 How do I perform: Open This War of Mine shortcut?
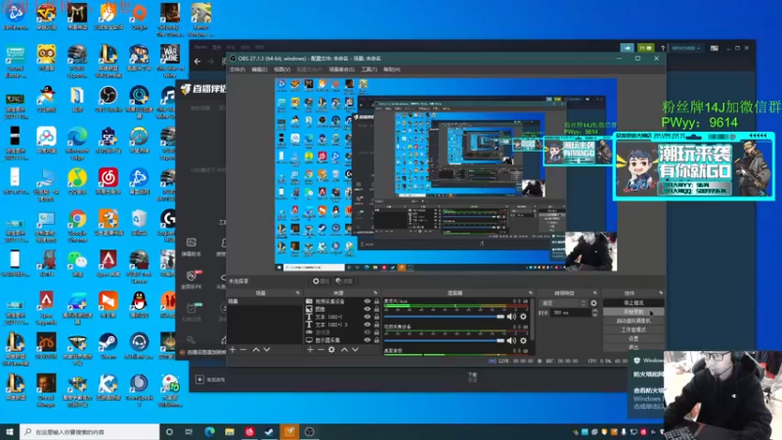coord(169,61)
